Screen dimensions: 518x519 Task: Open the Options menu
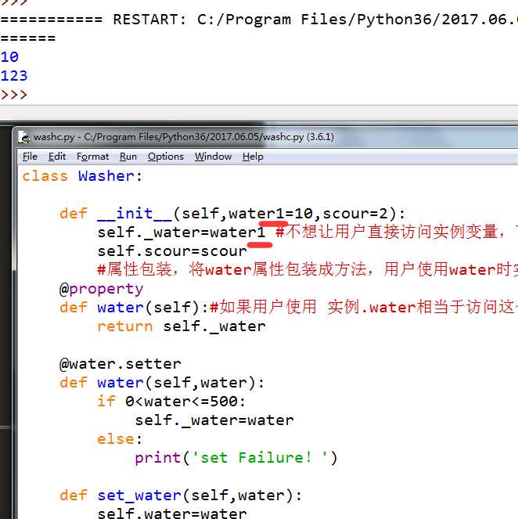pyautogui.click(x=165, y=157)
